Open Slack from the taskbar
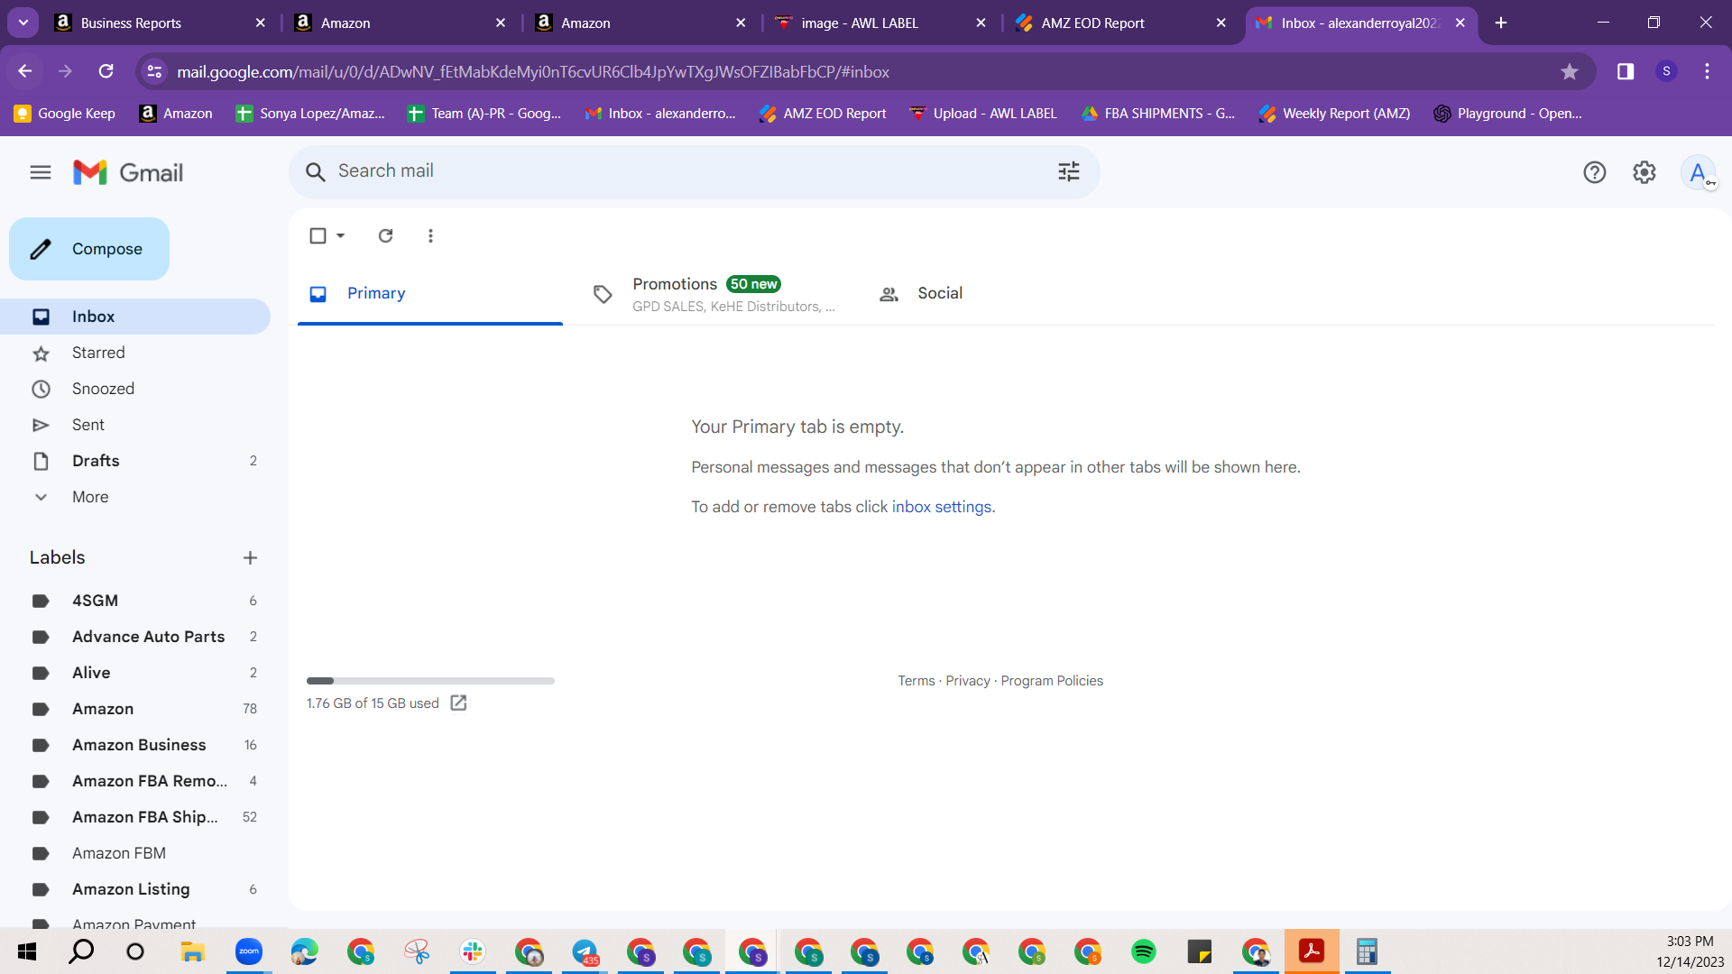The width and height of the screenshot is (1732, 974). click(473, 951)
